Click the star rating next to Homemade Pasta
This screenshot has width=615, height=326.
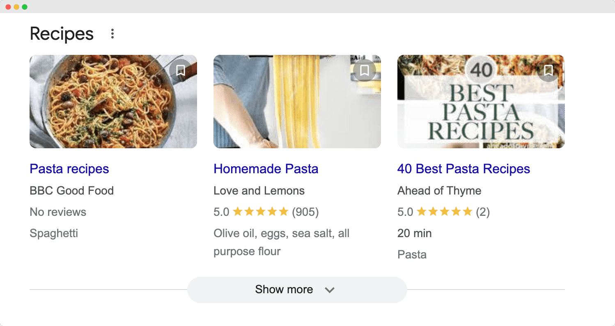[260, 212]
